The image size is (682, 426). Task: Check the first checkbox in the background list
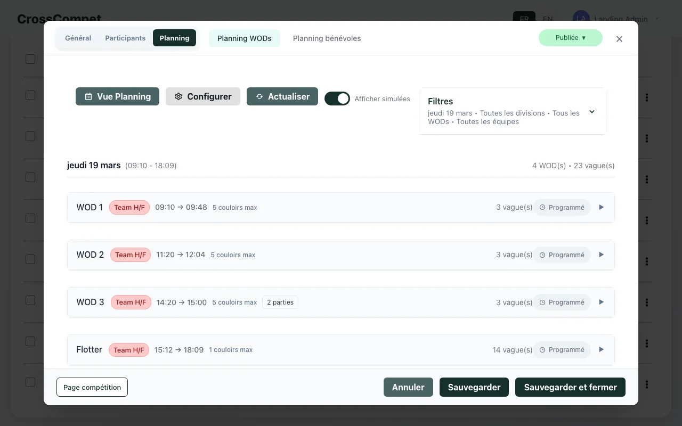tap(30, 59)
